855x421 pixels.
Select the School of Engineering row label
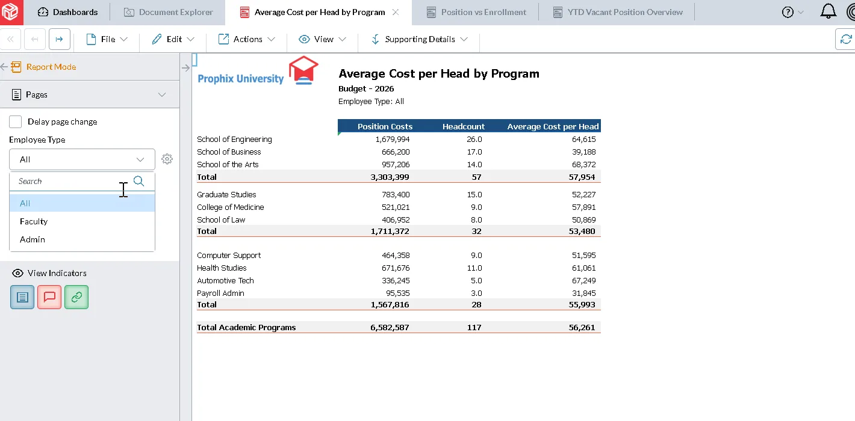[x=234, y=139]
